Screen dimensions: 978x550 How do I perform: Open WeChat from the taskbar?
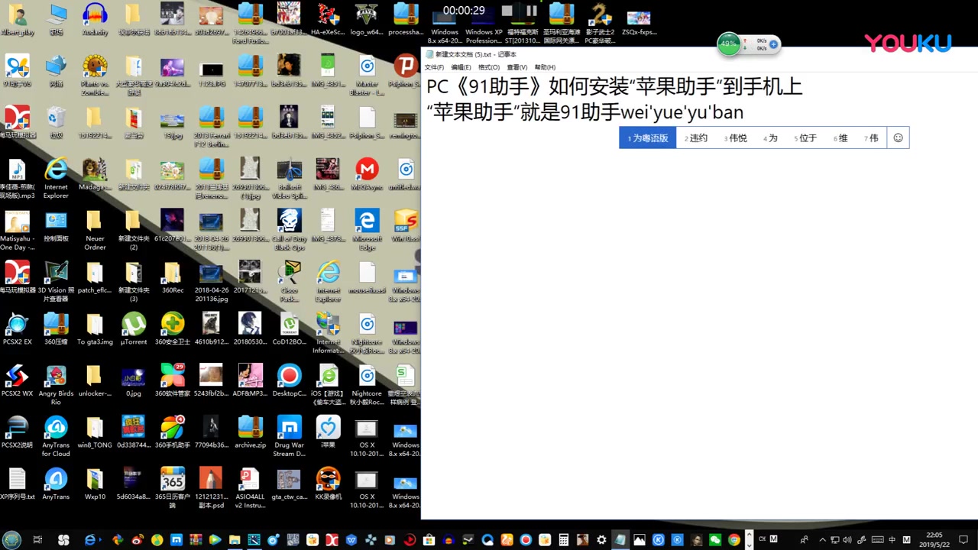(715, 540)
